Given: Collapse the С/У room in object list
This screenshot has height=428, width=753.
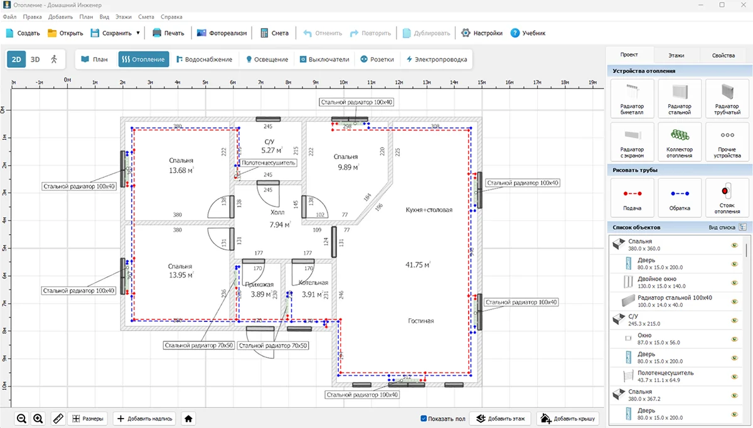Looking at the screenshot, I should point(618,319).
